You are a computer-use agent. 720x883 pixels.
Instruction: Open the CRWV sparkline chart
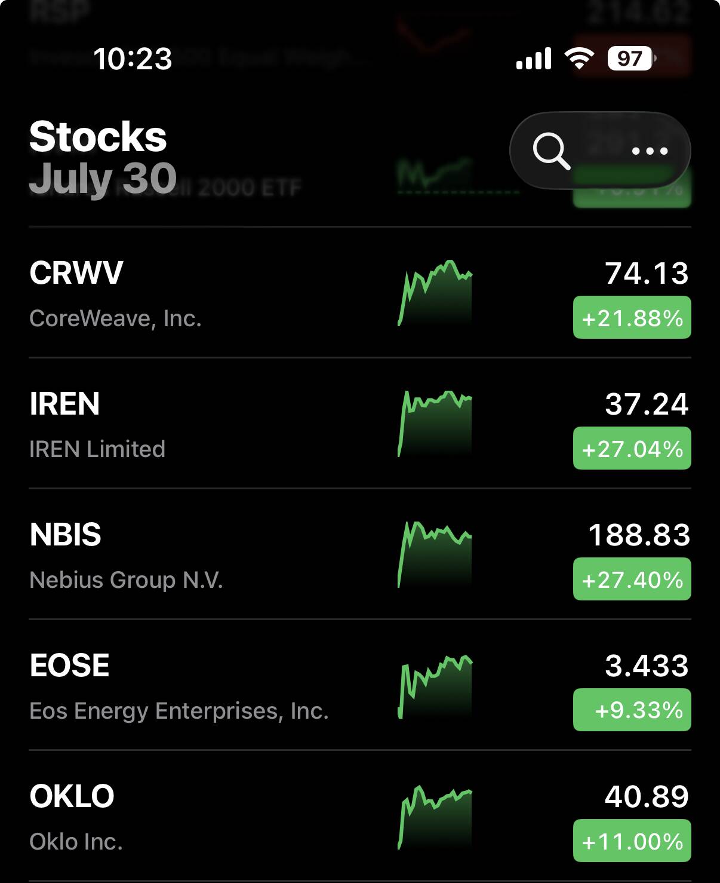click(x=435, y=293)
